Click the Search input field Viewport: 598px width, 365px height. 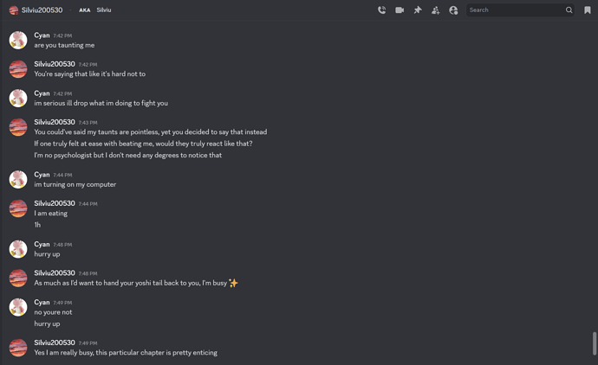pos(516,10)
